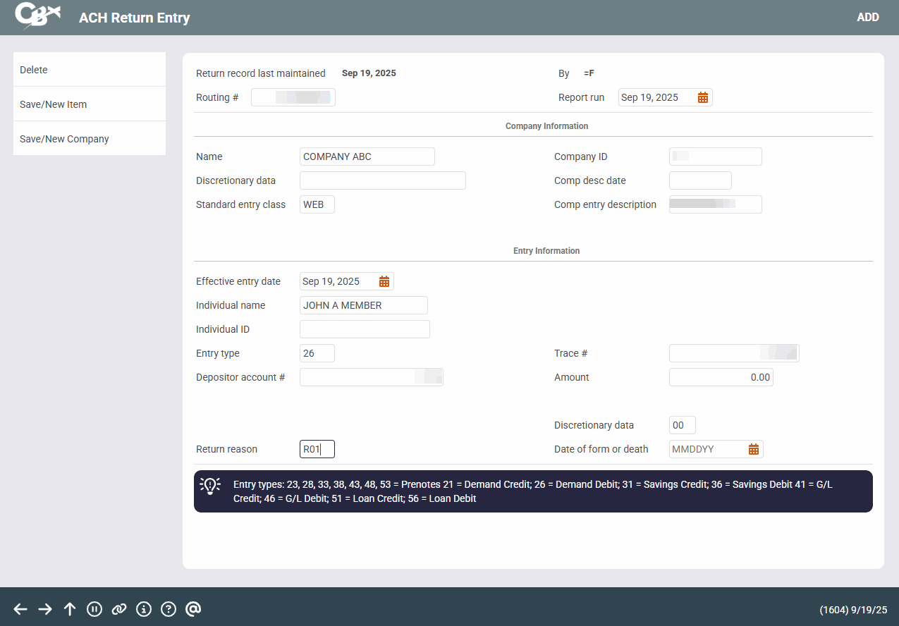Click the @ symbol icon in footer

193,609
